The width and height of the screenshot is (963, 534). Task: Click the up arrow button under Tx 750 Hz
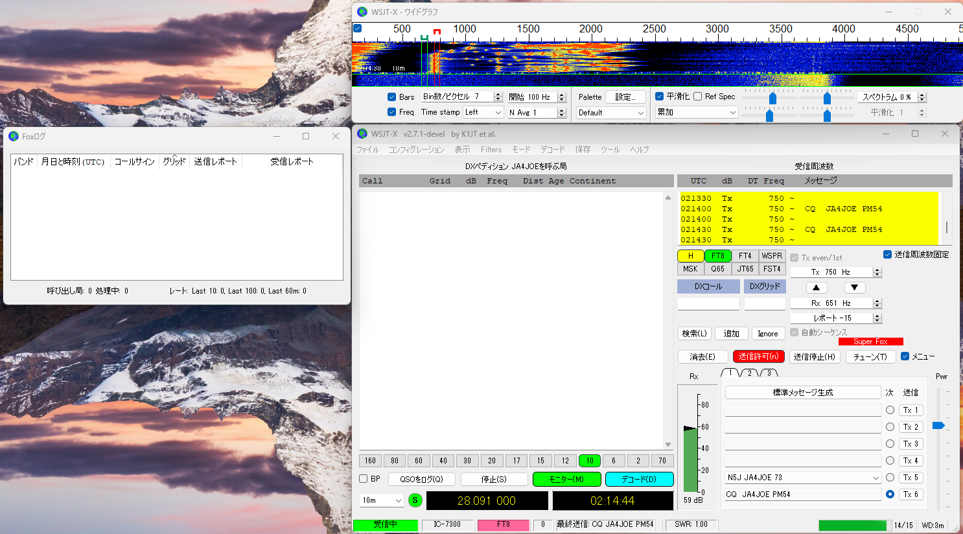(x=817, y=288)
